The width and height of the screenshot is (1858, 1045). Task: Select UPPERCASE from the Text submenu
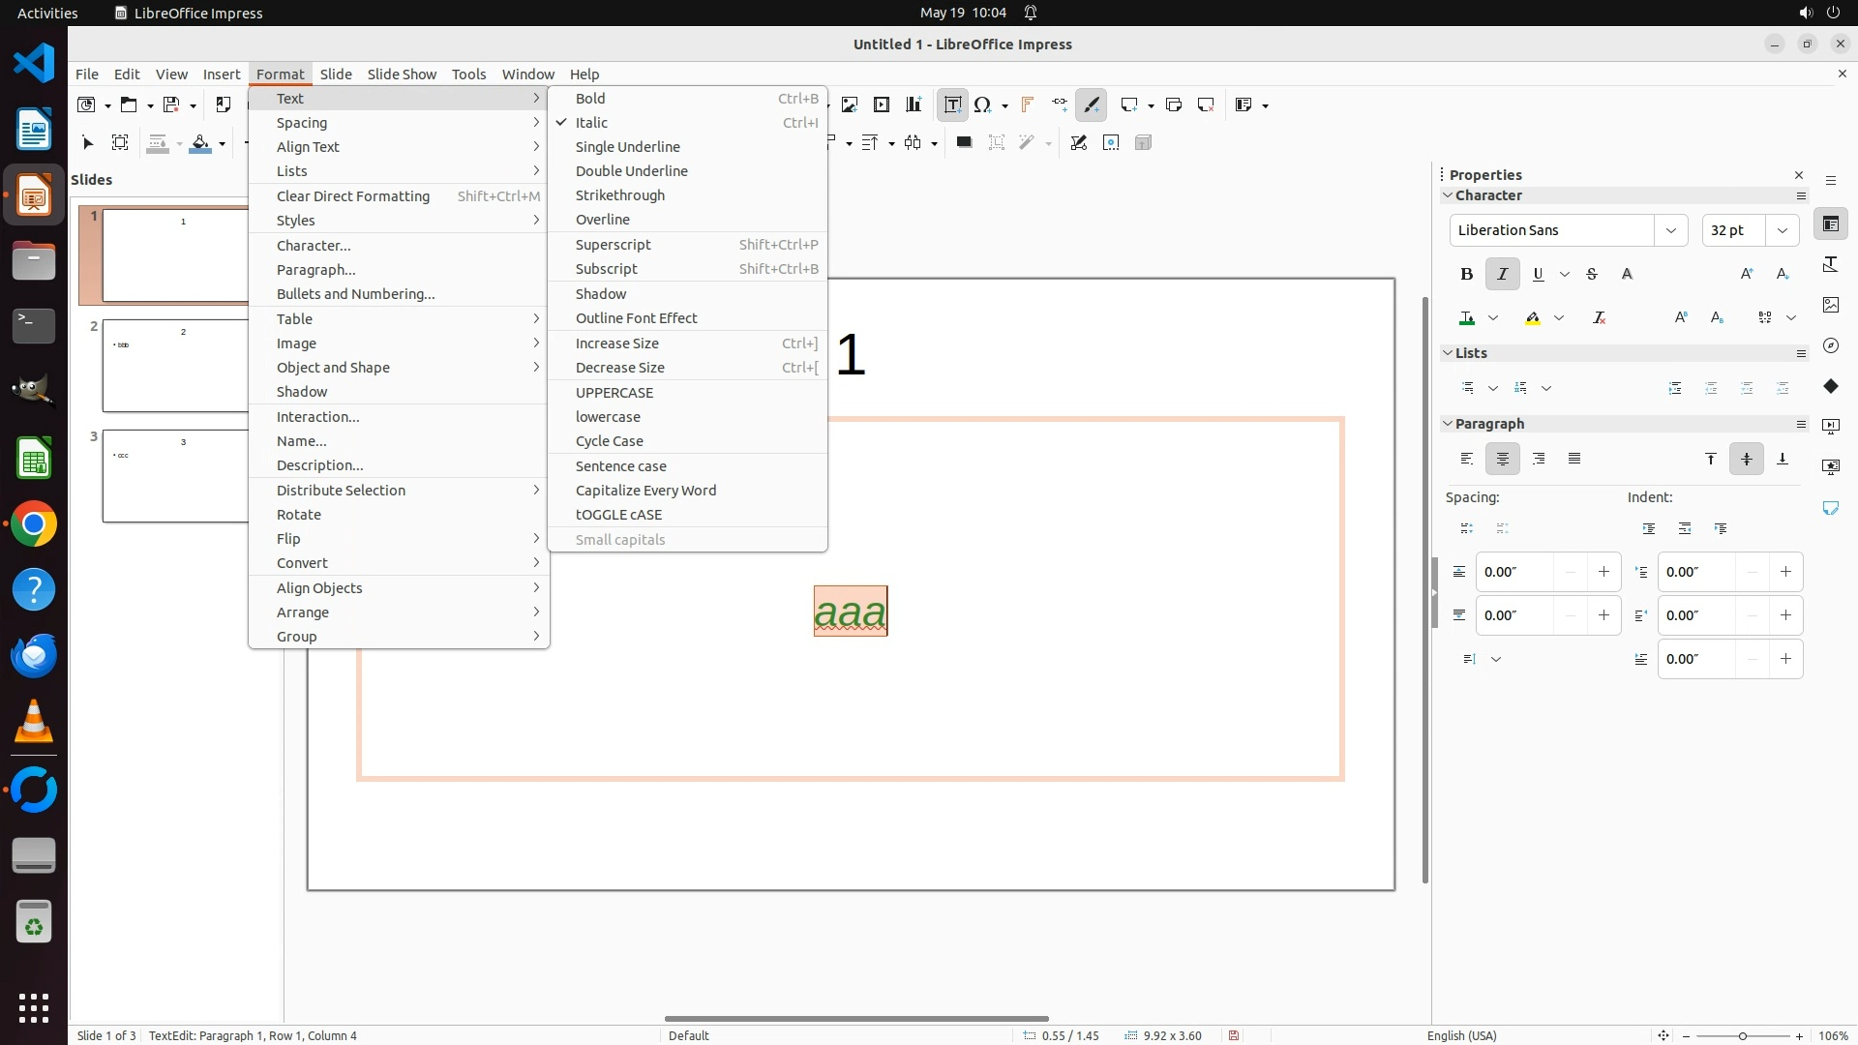[x=614, y=393]
